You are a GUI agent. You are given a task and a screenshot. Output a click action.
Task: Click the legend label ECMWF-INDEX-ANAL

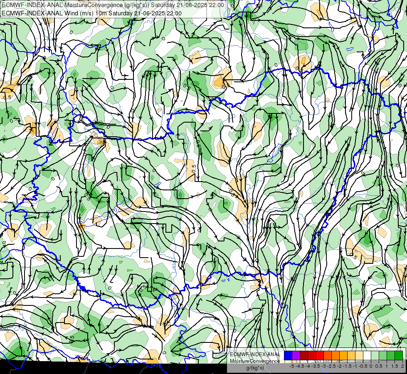[x=255, y=354]
